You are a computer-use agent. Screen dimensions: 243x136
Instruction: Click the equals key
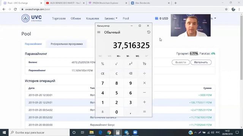pos(144,112)
